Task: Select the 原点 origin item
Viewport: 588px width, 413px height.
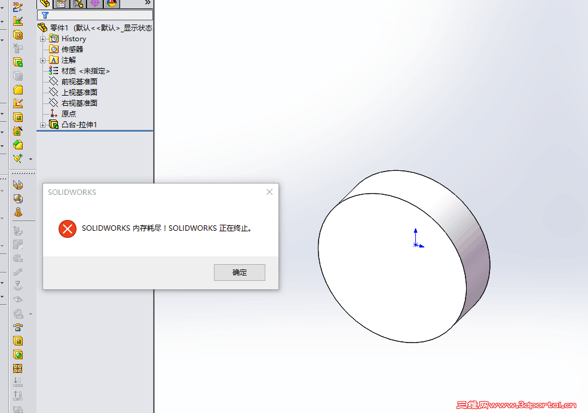Action: 63,114
